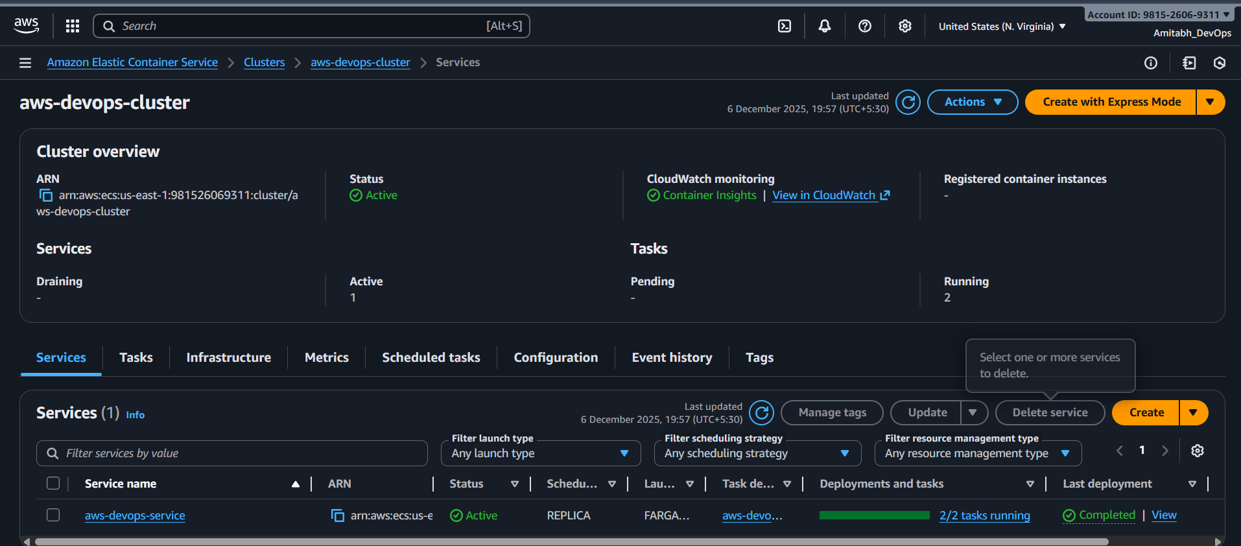Refresh the cluster overview data
The image size is (1241, 546).
(x=908, y=102)
